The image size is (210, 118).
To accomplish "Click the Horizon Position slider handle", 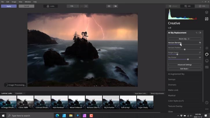I will click(185, 50).
